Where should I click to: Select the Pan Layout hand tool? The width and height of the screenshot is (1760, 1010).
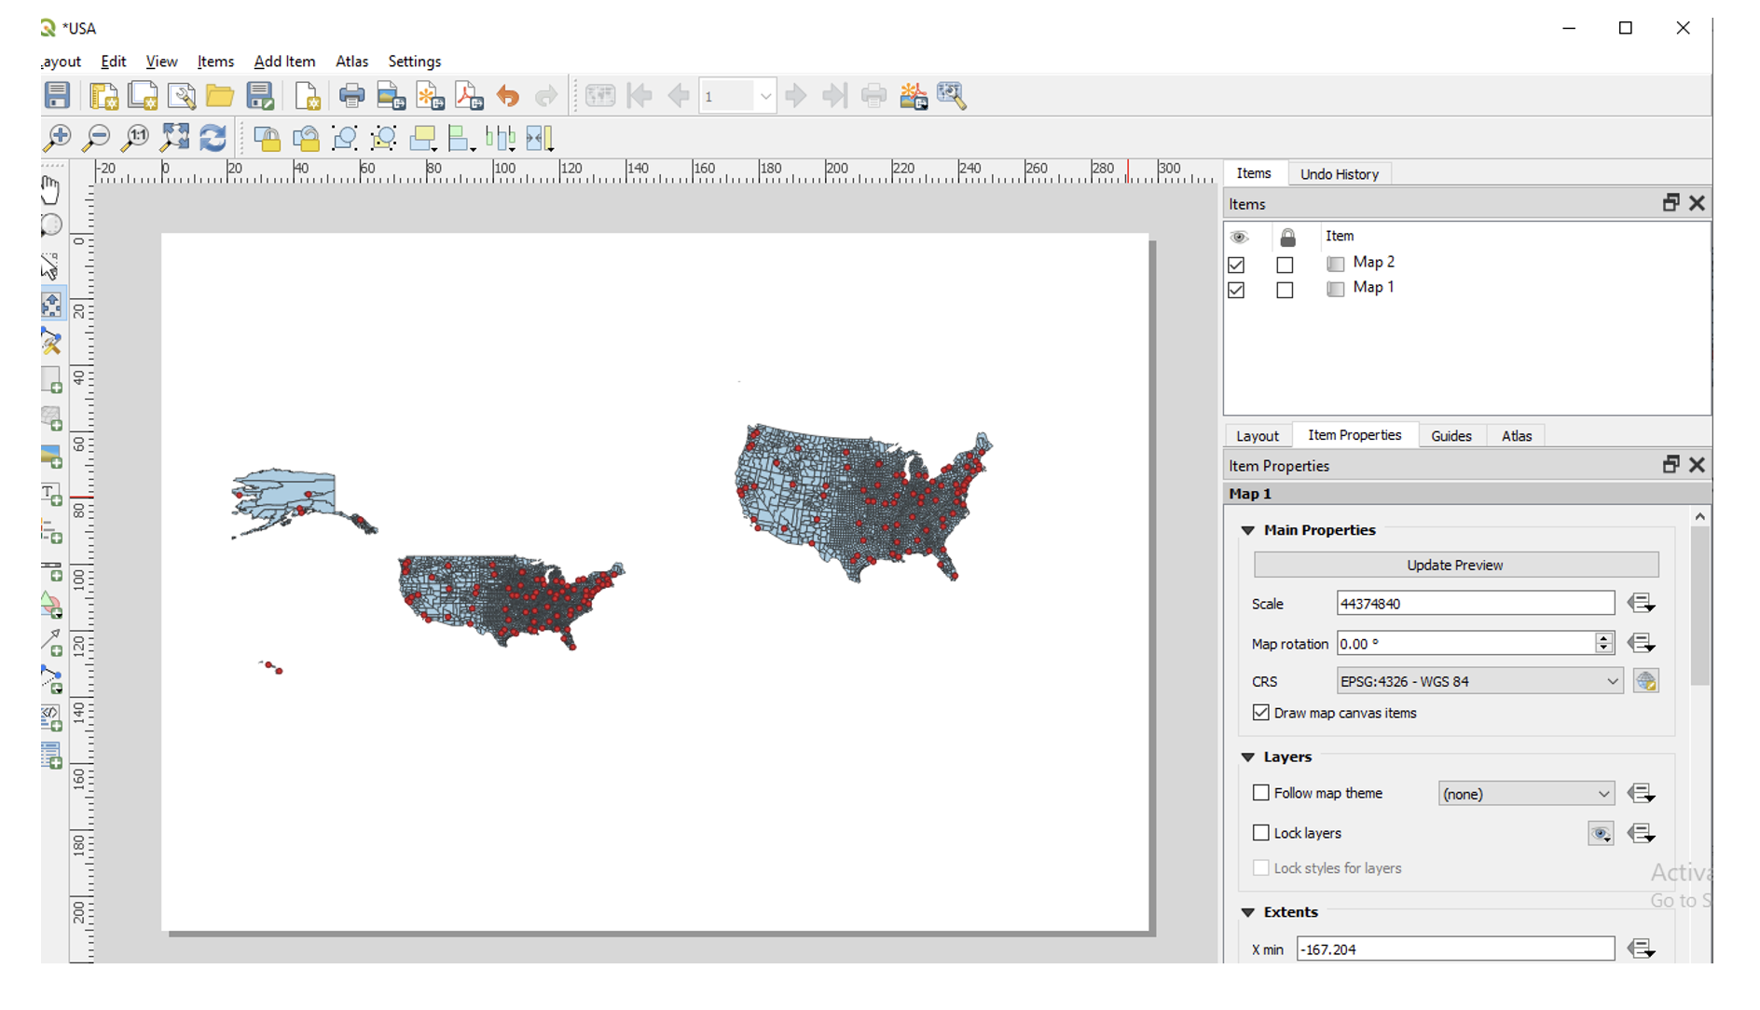[51, 189]
